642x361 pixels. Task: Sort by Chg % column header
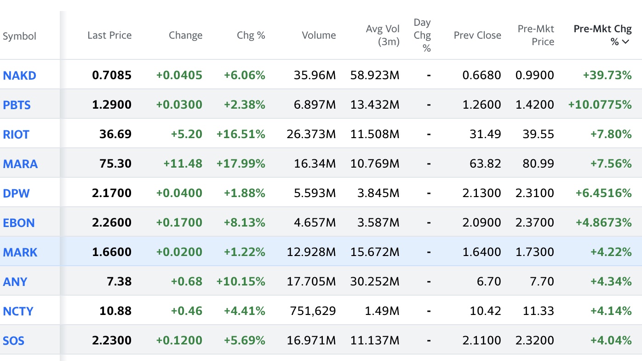pos(251,35)
